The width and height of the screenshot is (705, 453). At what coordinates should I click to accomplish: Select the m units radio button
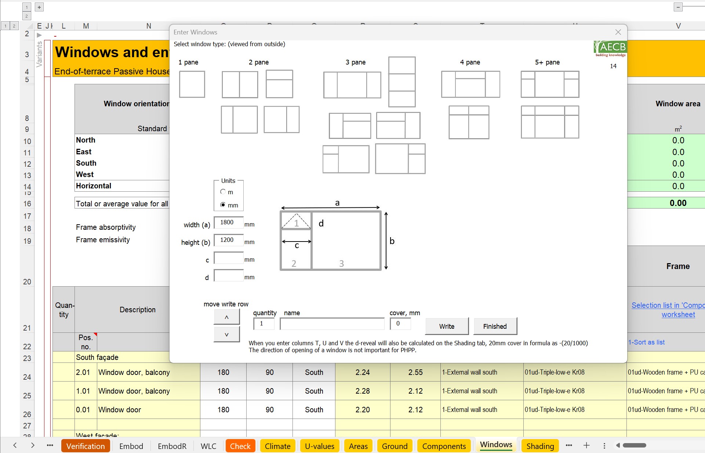coord(223,192)
